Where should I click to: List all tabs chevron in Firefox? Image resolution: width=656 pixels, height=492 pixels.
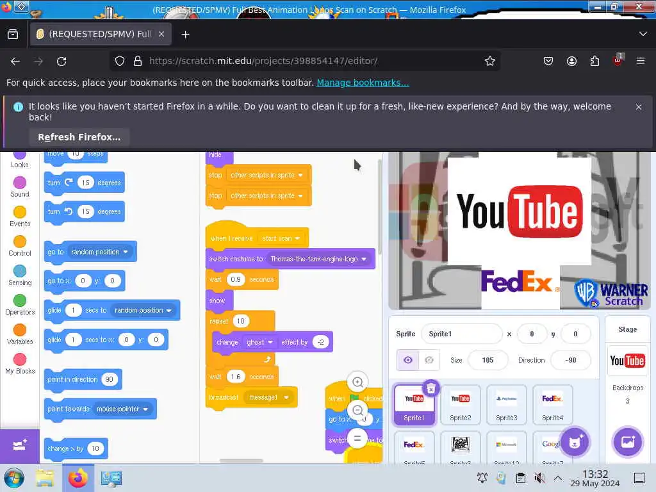coord(643,34)
